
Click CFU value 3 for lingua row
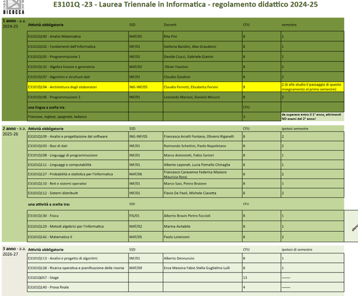pos(261,117)
